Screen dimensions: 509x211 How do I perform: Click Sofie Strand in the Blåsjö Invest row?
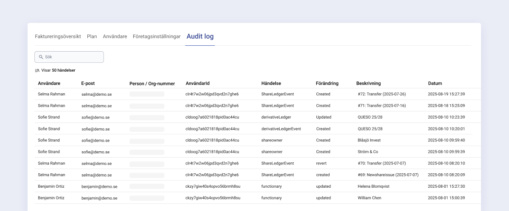49,140
